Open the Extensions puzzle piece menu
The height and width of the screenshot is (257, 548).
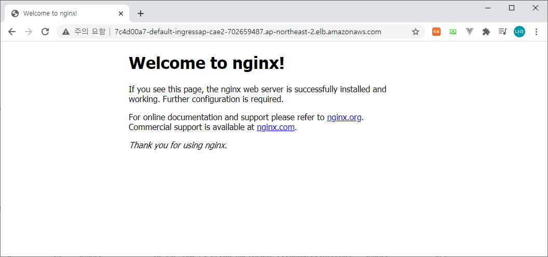coord(486,32)
